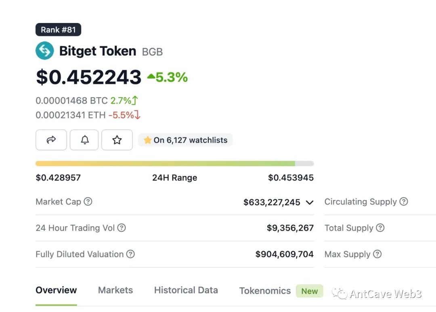Click the On 6,127 watchlists badge
Screen dimensions: 436x312
186,140
